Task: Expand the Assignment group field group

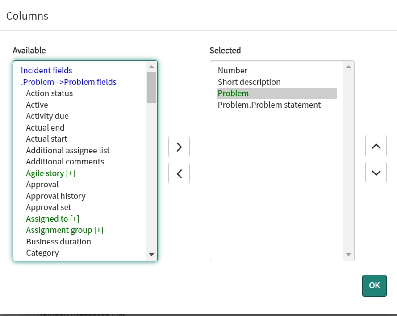Action: [64, 230]
